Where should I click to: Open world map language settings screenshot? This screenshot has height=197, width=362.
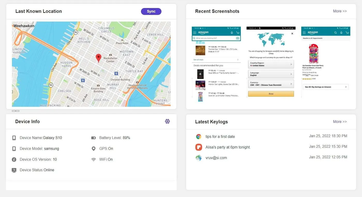pos(271,62)
